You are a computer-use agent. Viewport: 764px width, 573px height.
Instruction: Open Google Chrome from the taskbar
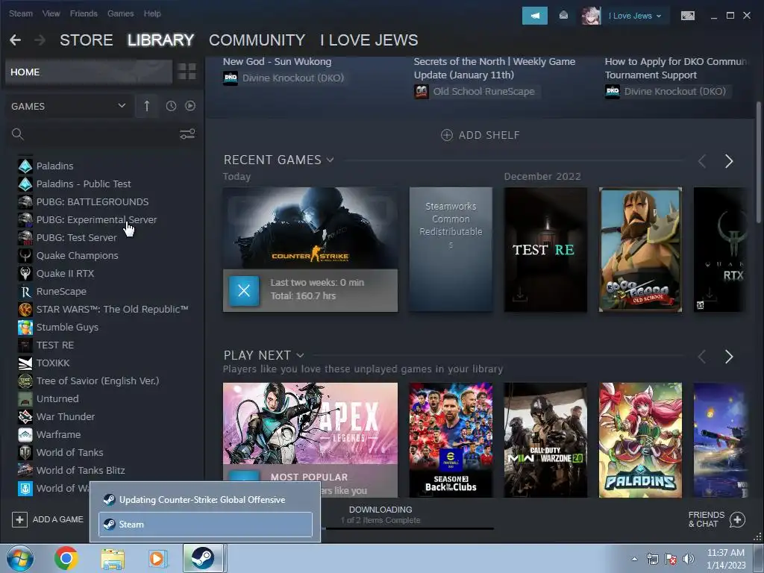(66, 558)
